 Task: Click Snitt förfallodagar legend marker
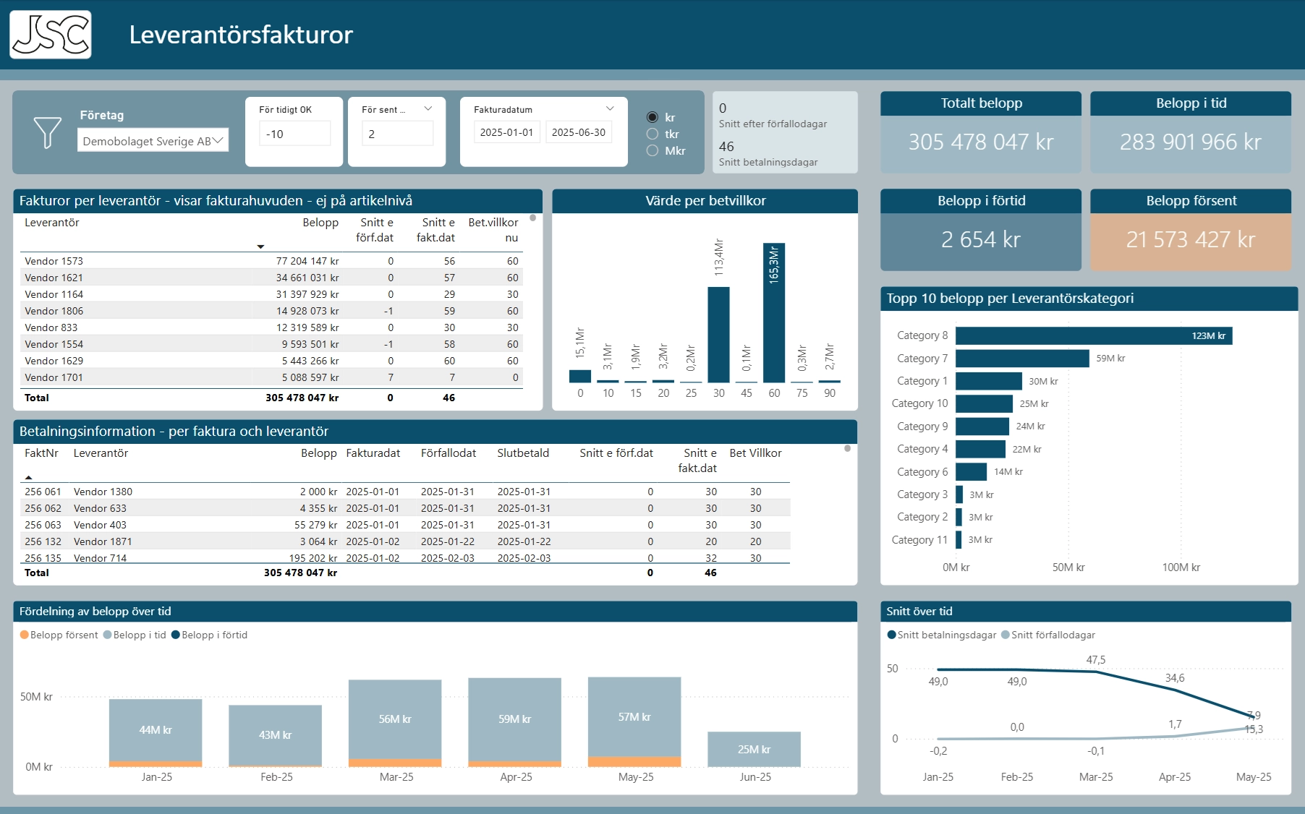(1006, 635)
